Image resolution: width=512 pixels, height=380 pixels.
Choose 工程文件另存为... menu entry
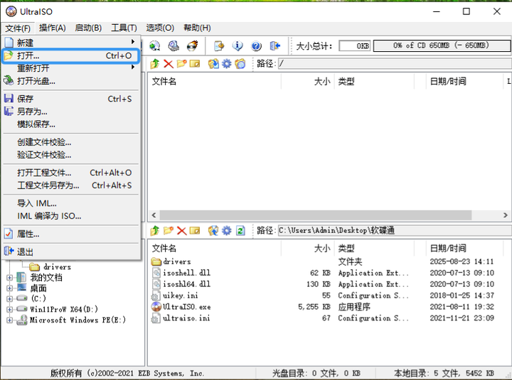tap(71, 185)
